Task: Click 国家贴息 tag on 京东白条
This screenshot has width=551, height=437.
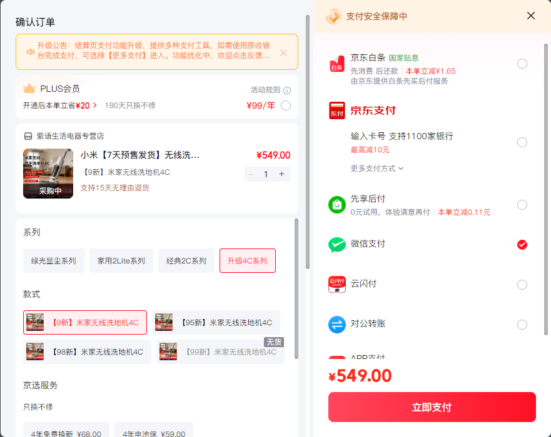Action: coord(403,58)
